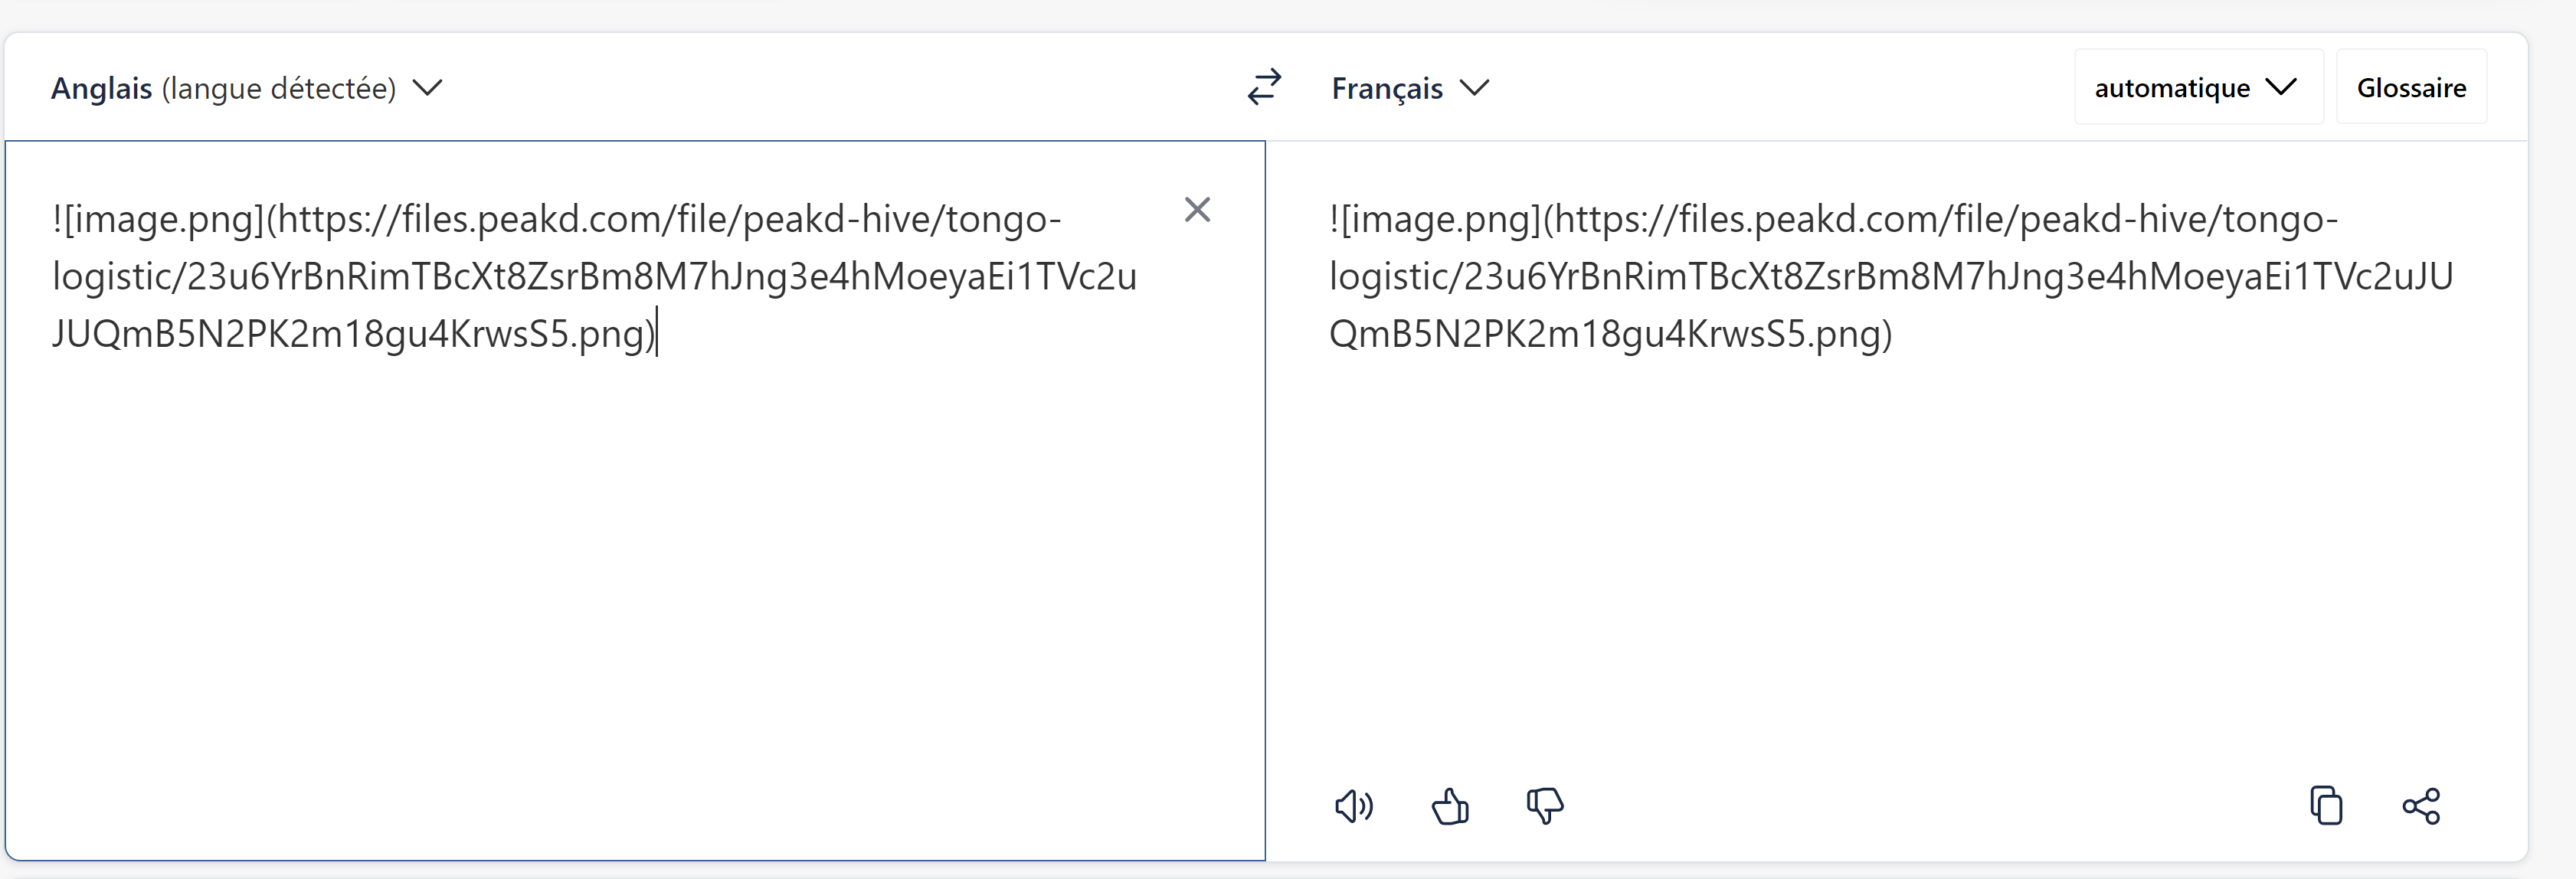Place cursor at end of source URL text
This screenshot has width=2576, height=879.
click(656, 334)
